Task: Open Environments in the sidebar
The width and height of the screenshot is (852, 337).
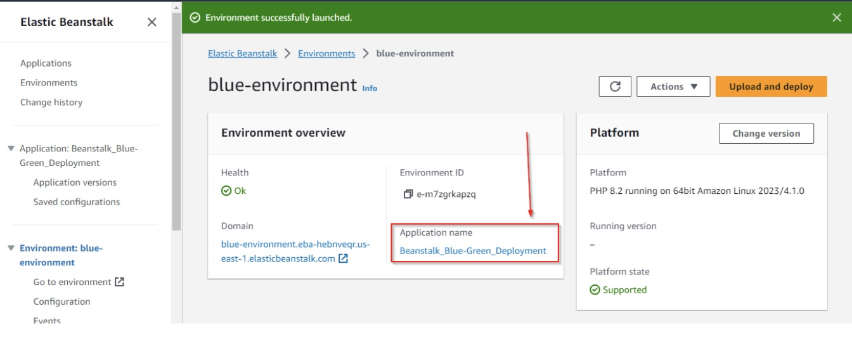Action: pos(49,83)
